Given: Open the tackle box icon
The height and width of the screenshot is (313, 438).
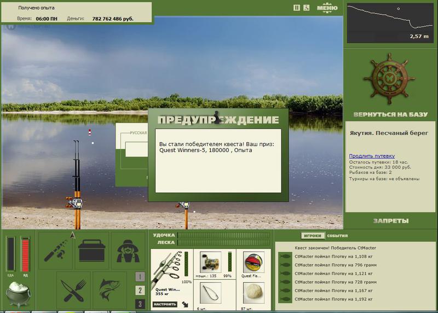Looking at the screenshot, I should point(92,251).
